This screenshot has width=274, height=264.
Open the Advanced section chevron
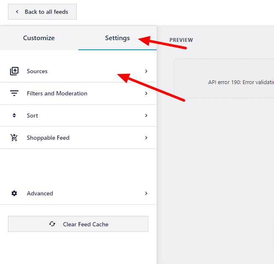tap(146, 193)
